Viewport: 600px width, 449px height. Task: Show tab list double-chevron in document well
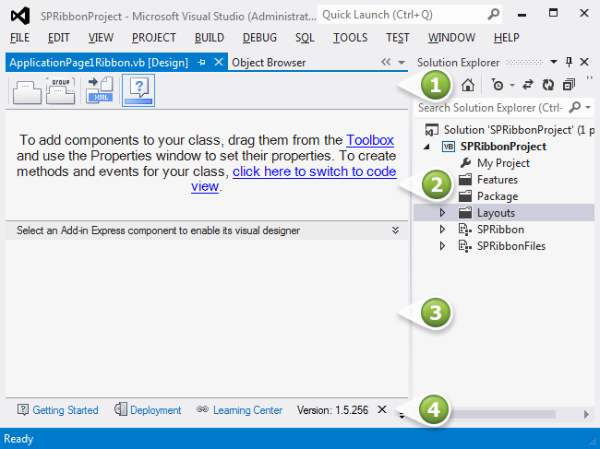coord(386,62)
